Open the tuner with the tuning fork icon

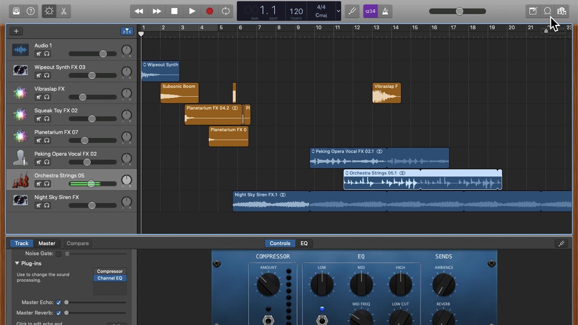click(x=352, y=11)
